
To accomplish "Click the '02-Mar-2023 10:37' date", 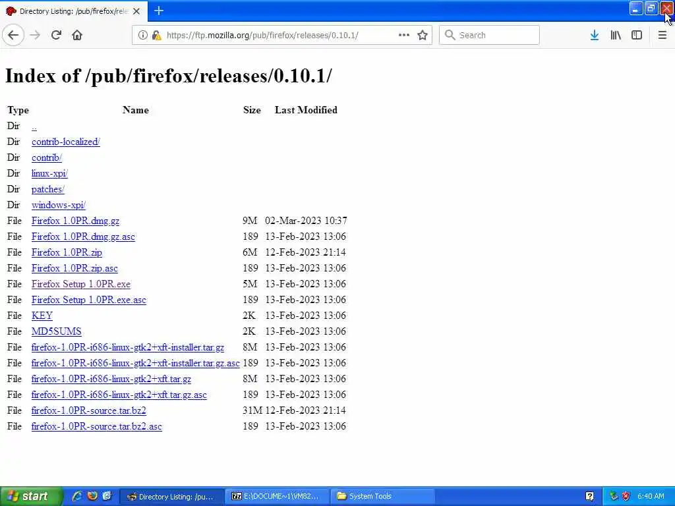I will pos(306,221).
